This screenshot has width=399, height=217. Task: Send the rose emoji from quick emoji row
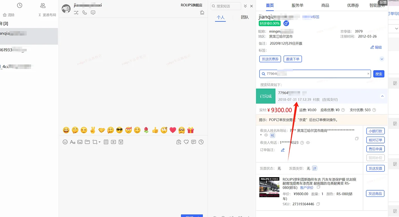tap(146, 130)
